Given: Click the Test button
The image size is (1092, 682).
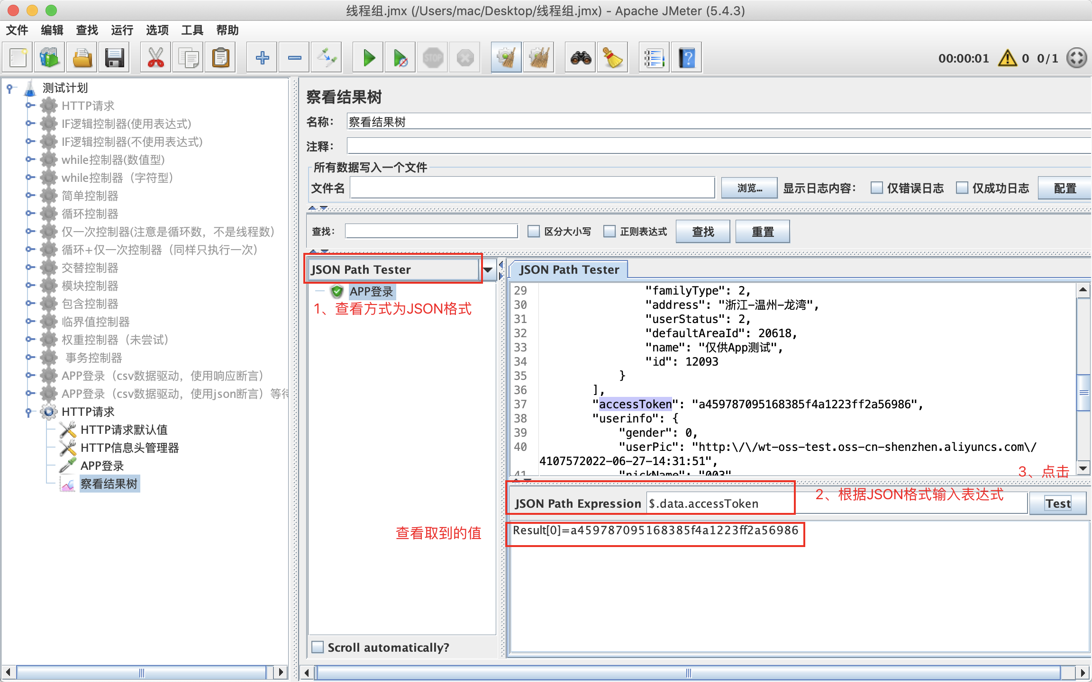Looking at the screenshot, I should coord(1058,503).
